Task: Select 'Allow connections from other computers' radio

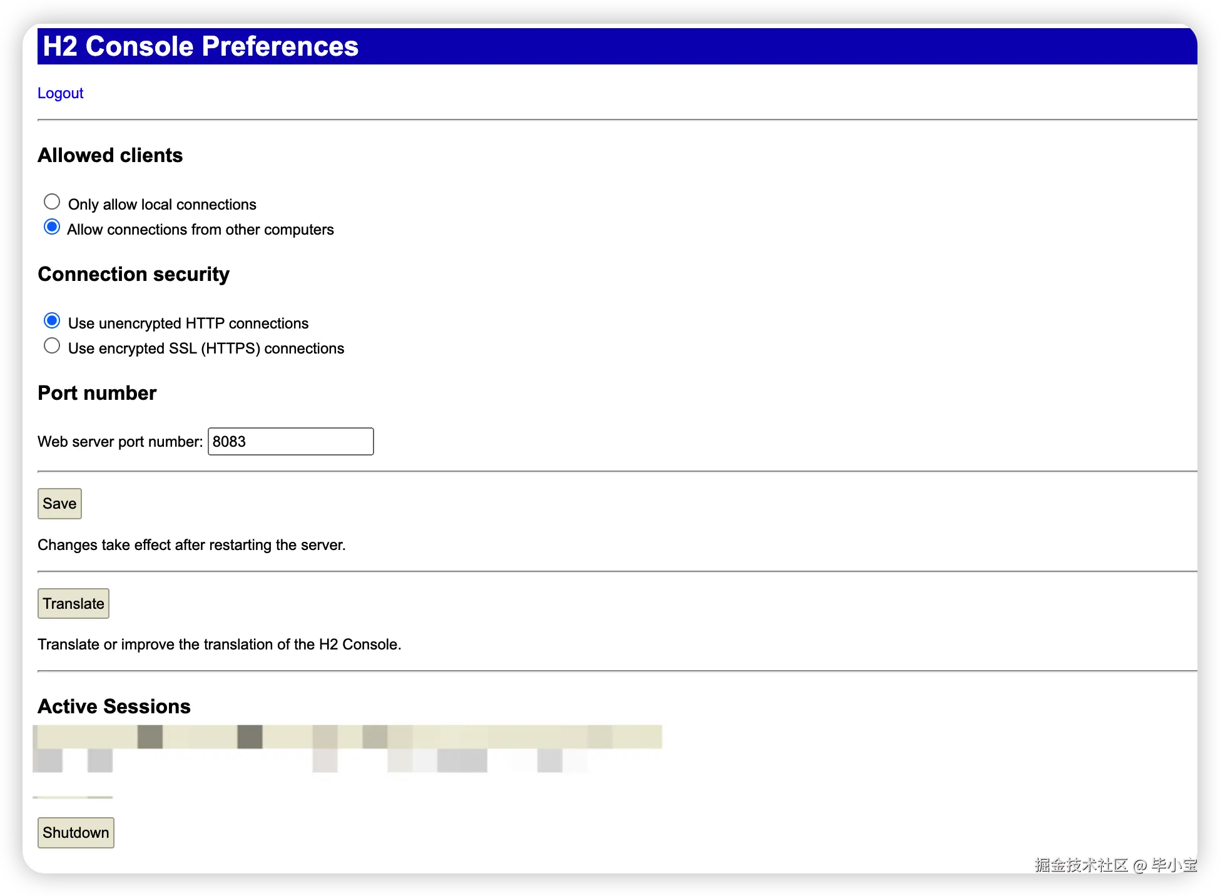Action: (x=52, y=227)
